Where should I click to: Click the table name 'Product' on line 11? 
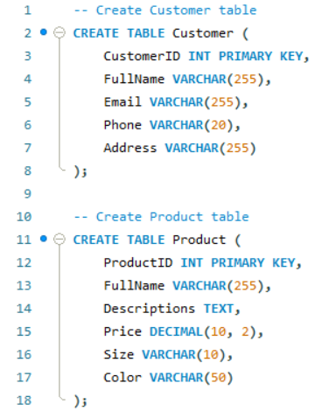pos(199,240)
